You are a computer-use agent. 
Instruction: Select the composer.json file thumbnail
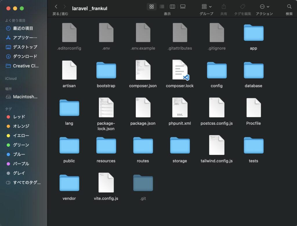click(143, 70)
